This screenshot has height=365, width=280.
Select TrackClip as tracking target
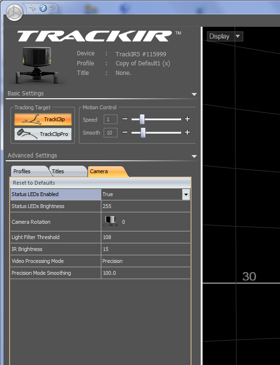43,119
